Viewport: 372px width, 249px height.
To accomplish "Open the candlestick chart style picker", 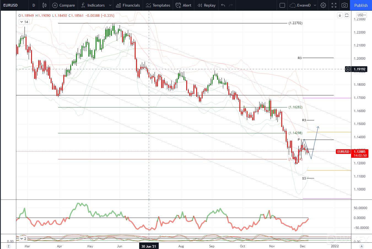I will [44, 5].
